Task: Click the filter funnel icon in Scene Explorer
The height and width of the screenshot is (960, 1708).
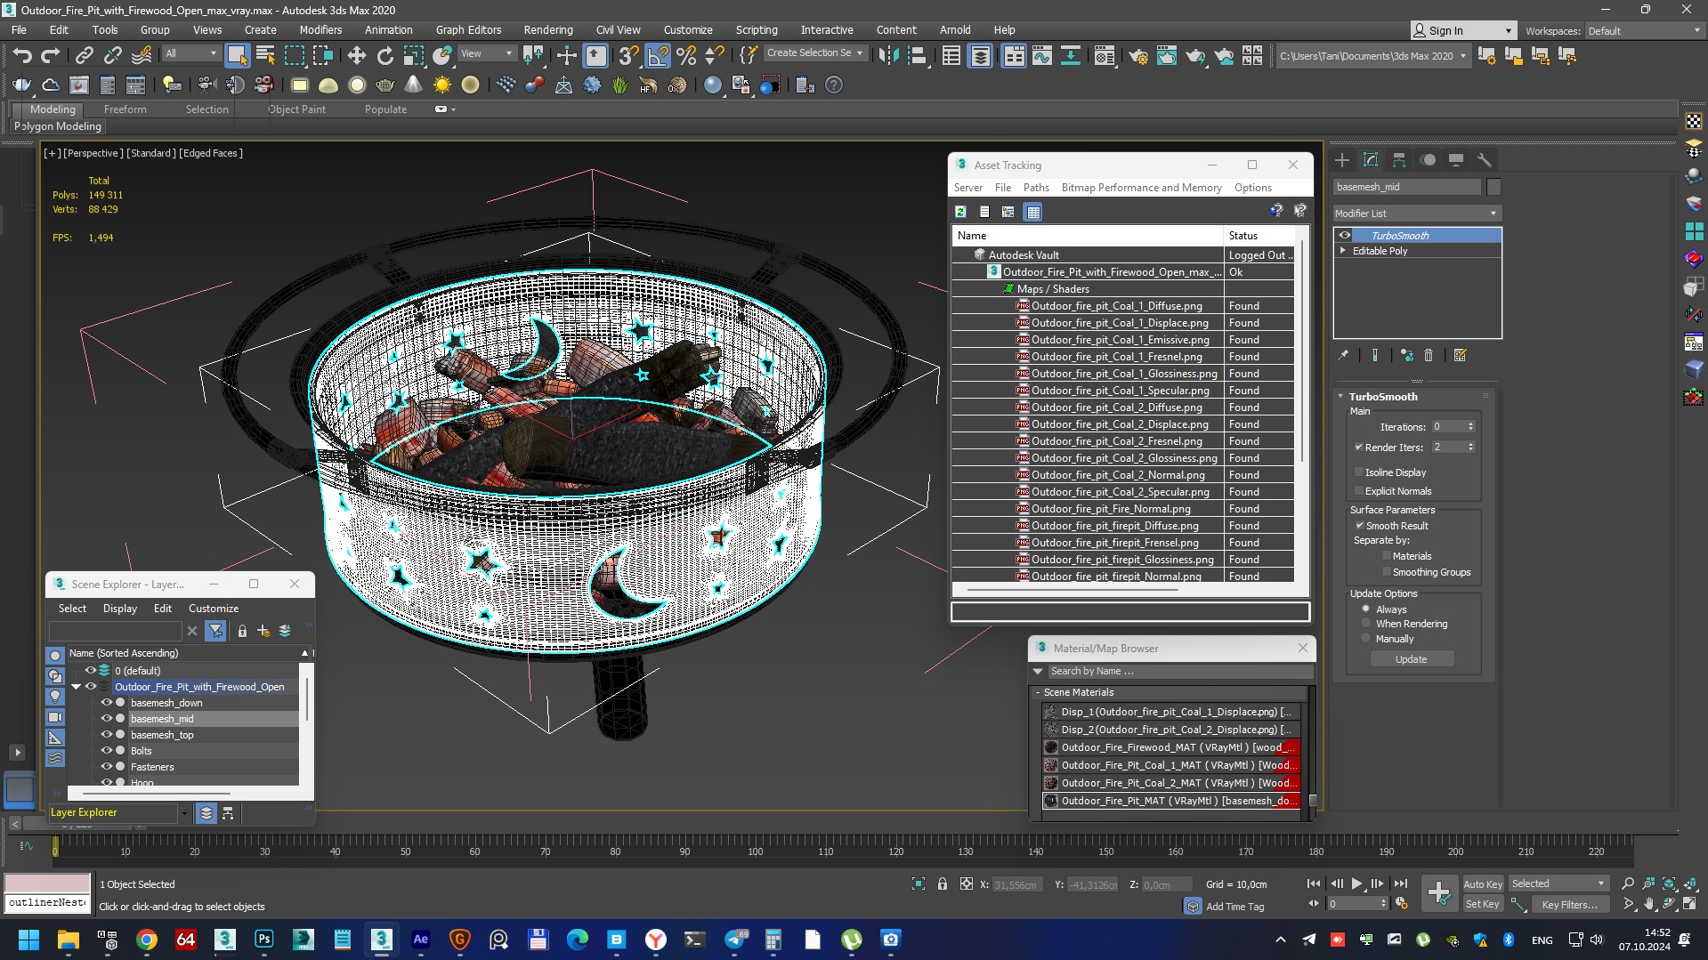Action: (215, 631)
